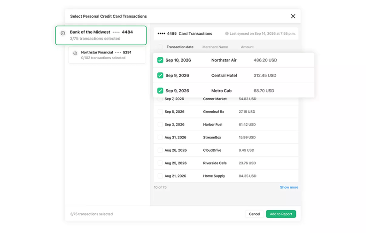Viewport: 372px width, 233px height.
Task: Click the 9.49 USD amount
Action: [247, 150]
